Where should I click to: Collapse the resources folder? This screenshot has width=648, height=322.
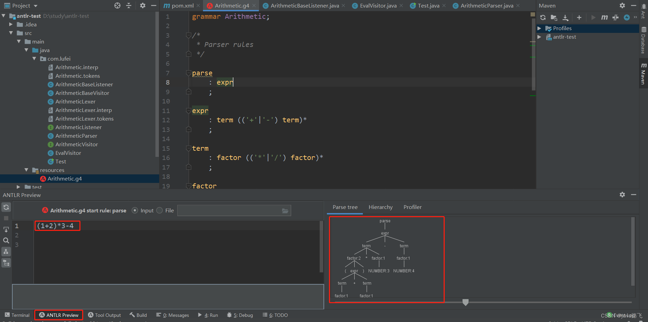[x=26, y=170]
